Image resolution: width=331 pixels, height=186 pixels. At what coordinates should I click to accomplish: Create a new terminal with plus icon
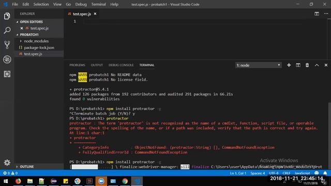pyautogui.click(x=289, y=65)
